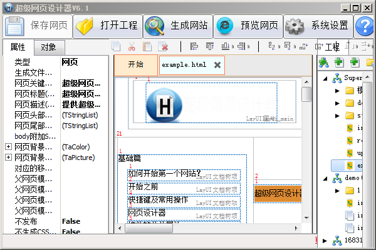The height and width of the screenshot is (250, 376).
Task: Collapse the demo project tree node
Action: 325,179
